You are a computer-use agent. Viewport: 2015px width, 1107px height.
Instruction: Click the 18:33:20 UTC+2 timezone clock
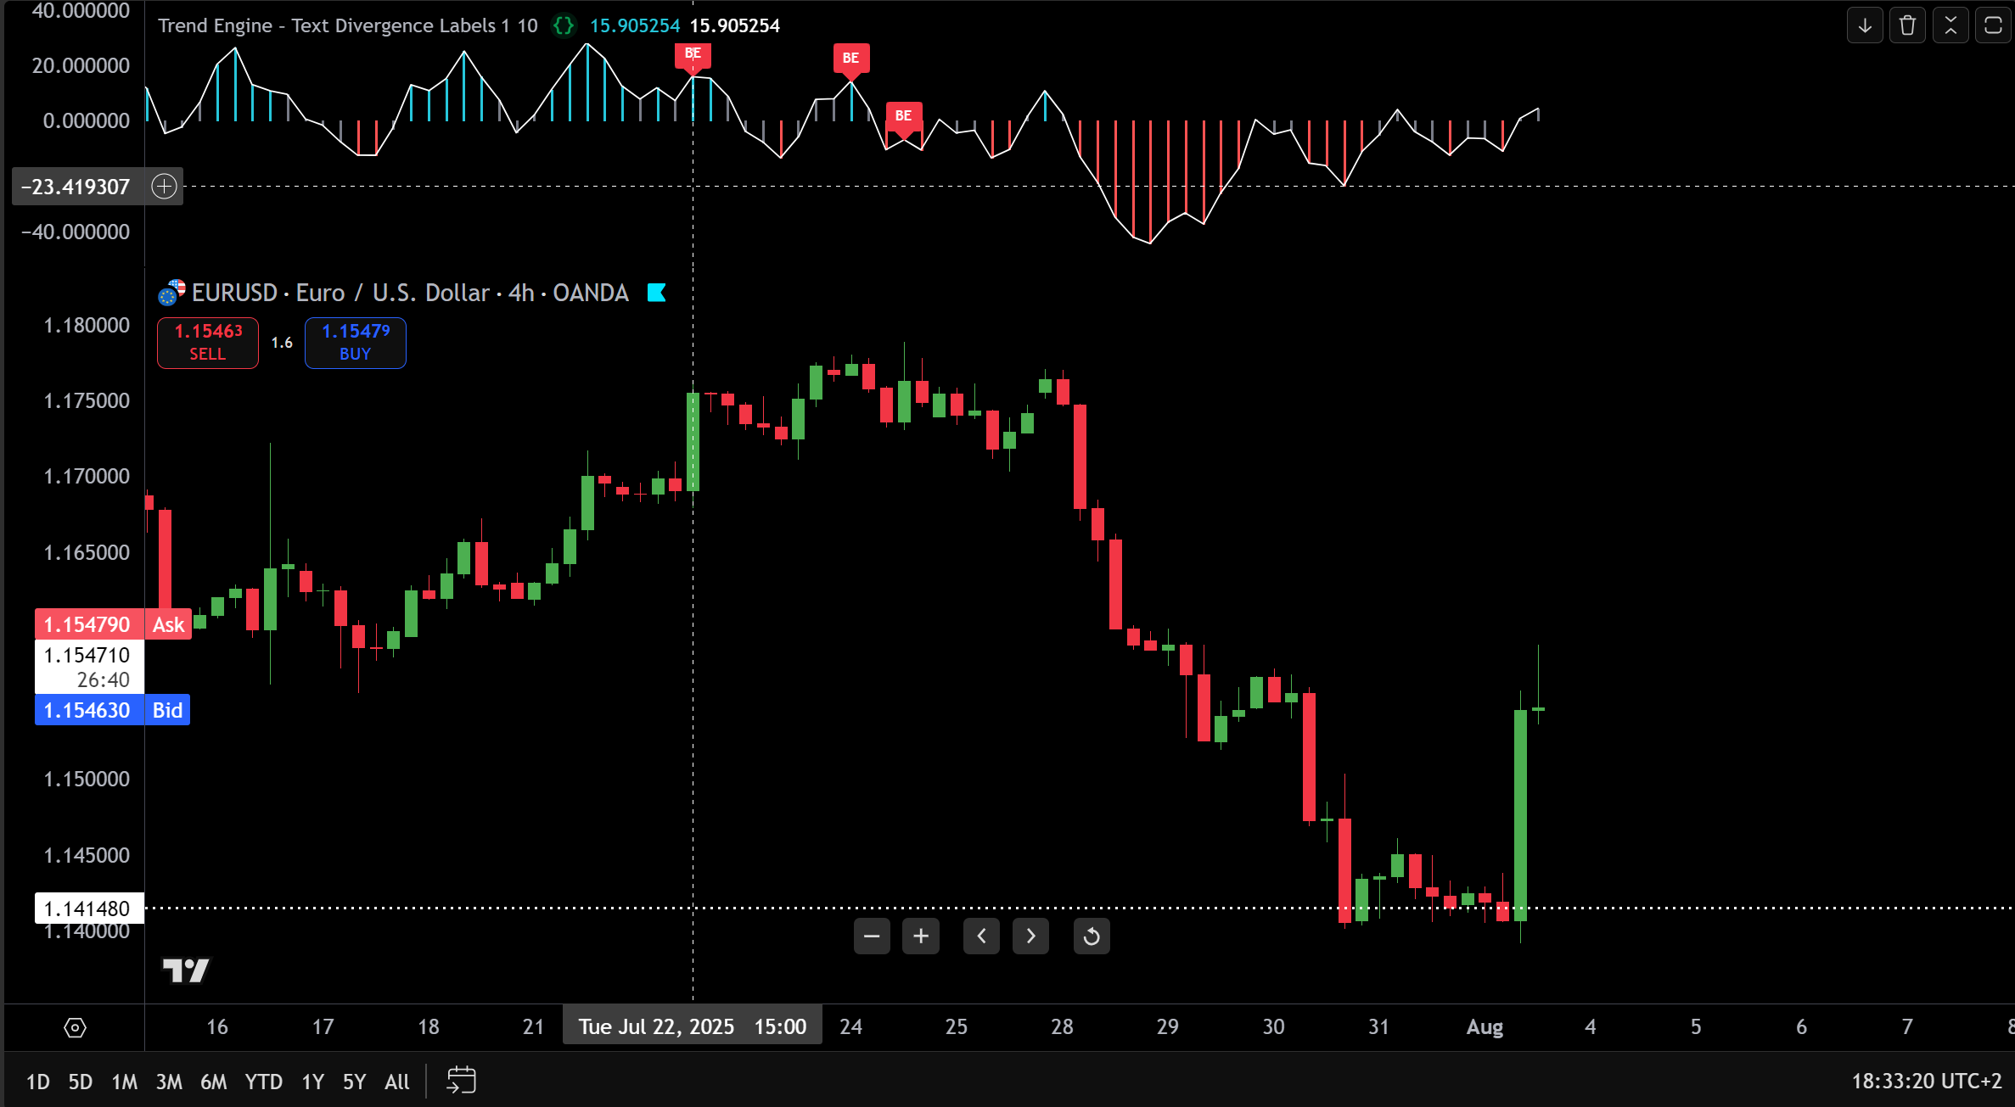pyautogui.click(x=1927, y=1081)
